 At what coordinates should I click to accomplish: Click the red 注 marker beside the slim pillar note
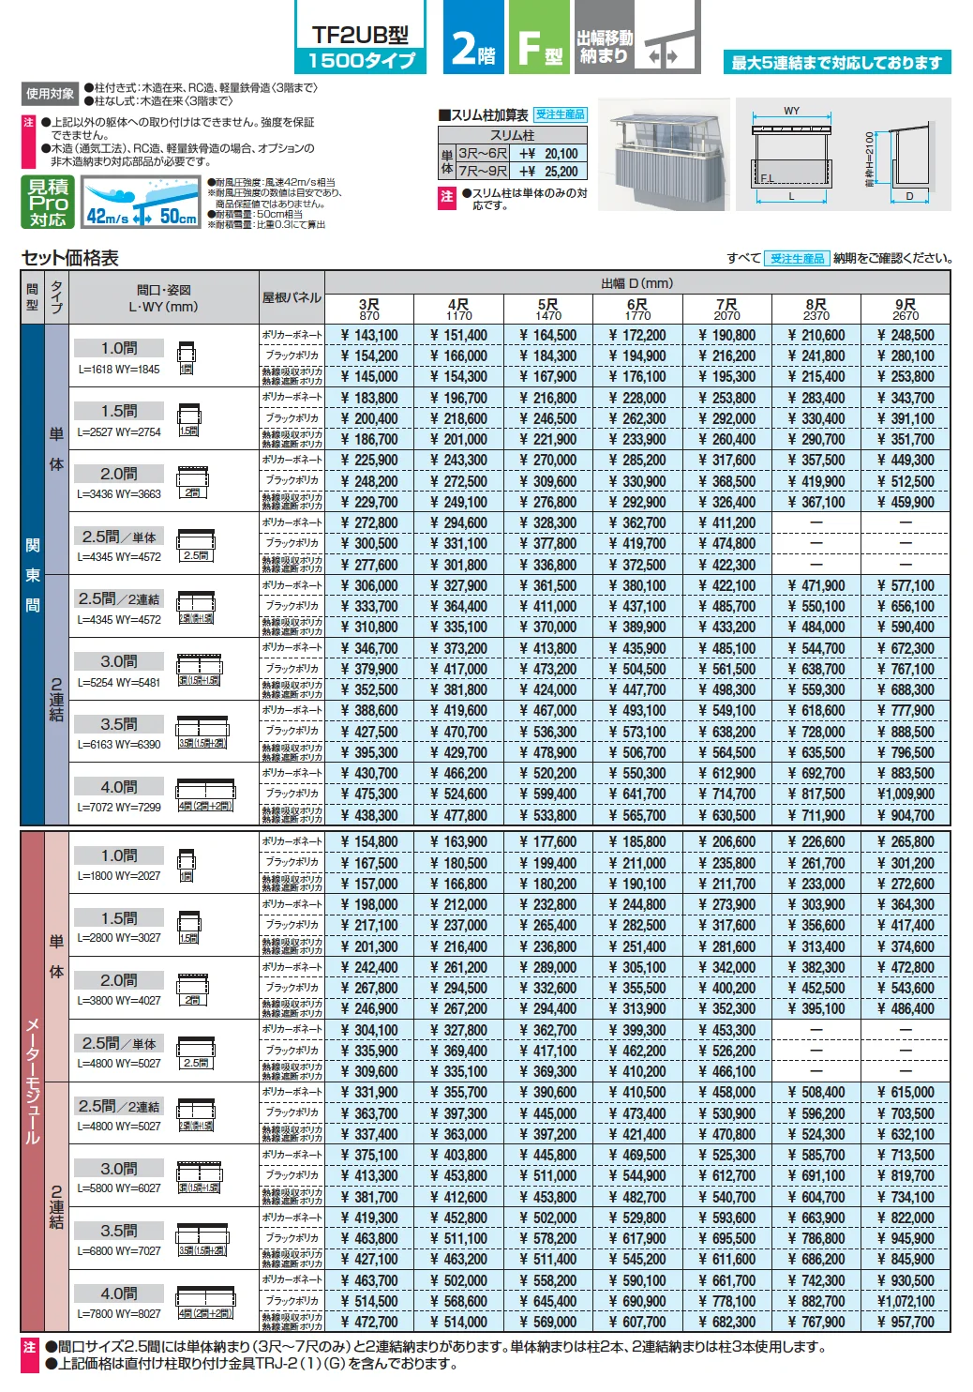click(x=447, y=196)
